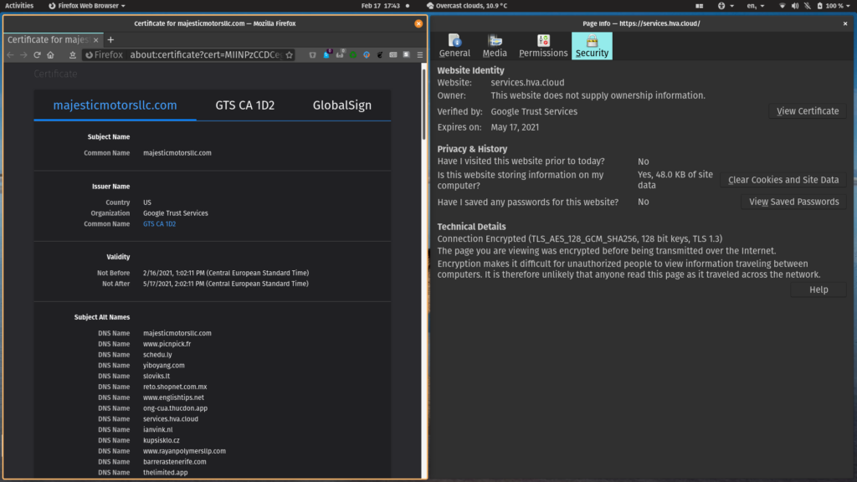Click the overcast clouds weather indicator

click(467, 6)
